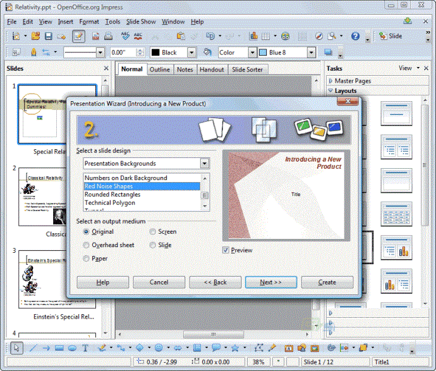Open the Blue 8 fill color dropdown
Screen dimensions: 436x371
tap(311, 52)
